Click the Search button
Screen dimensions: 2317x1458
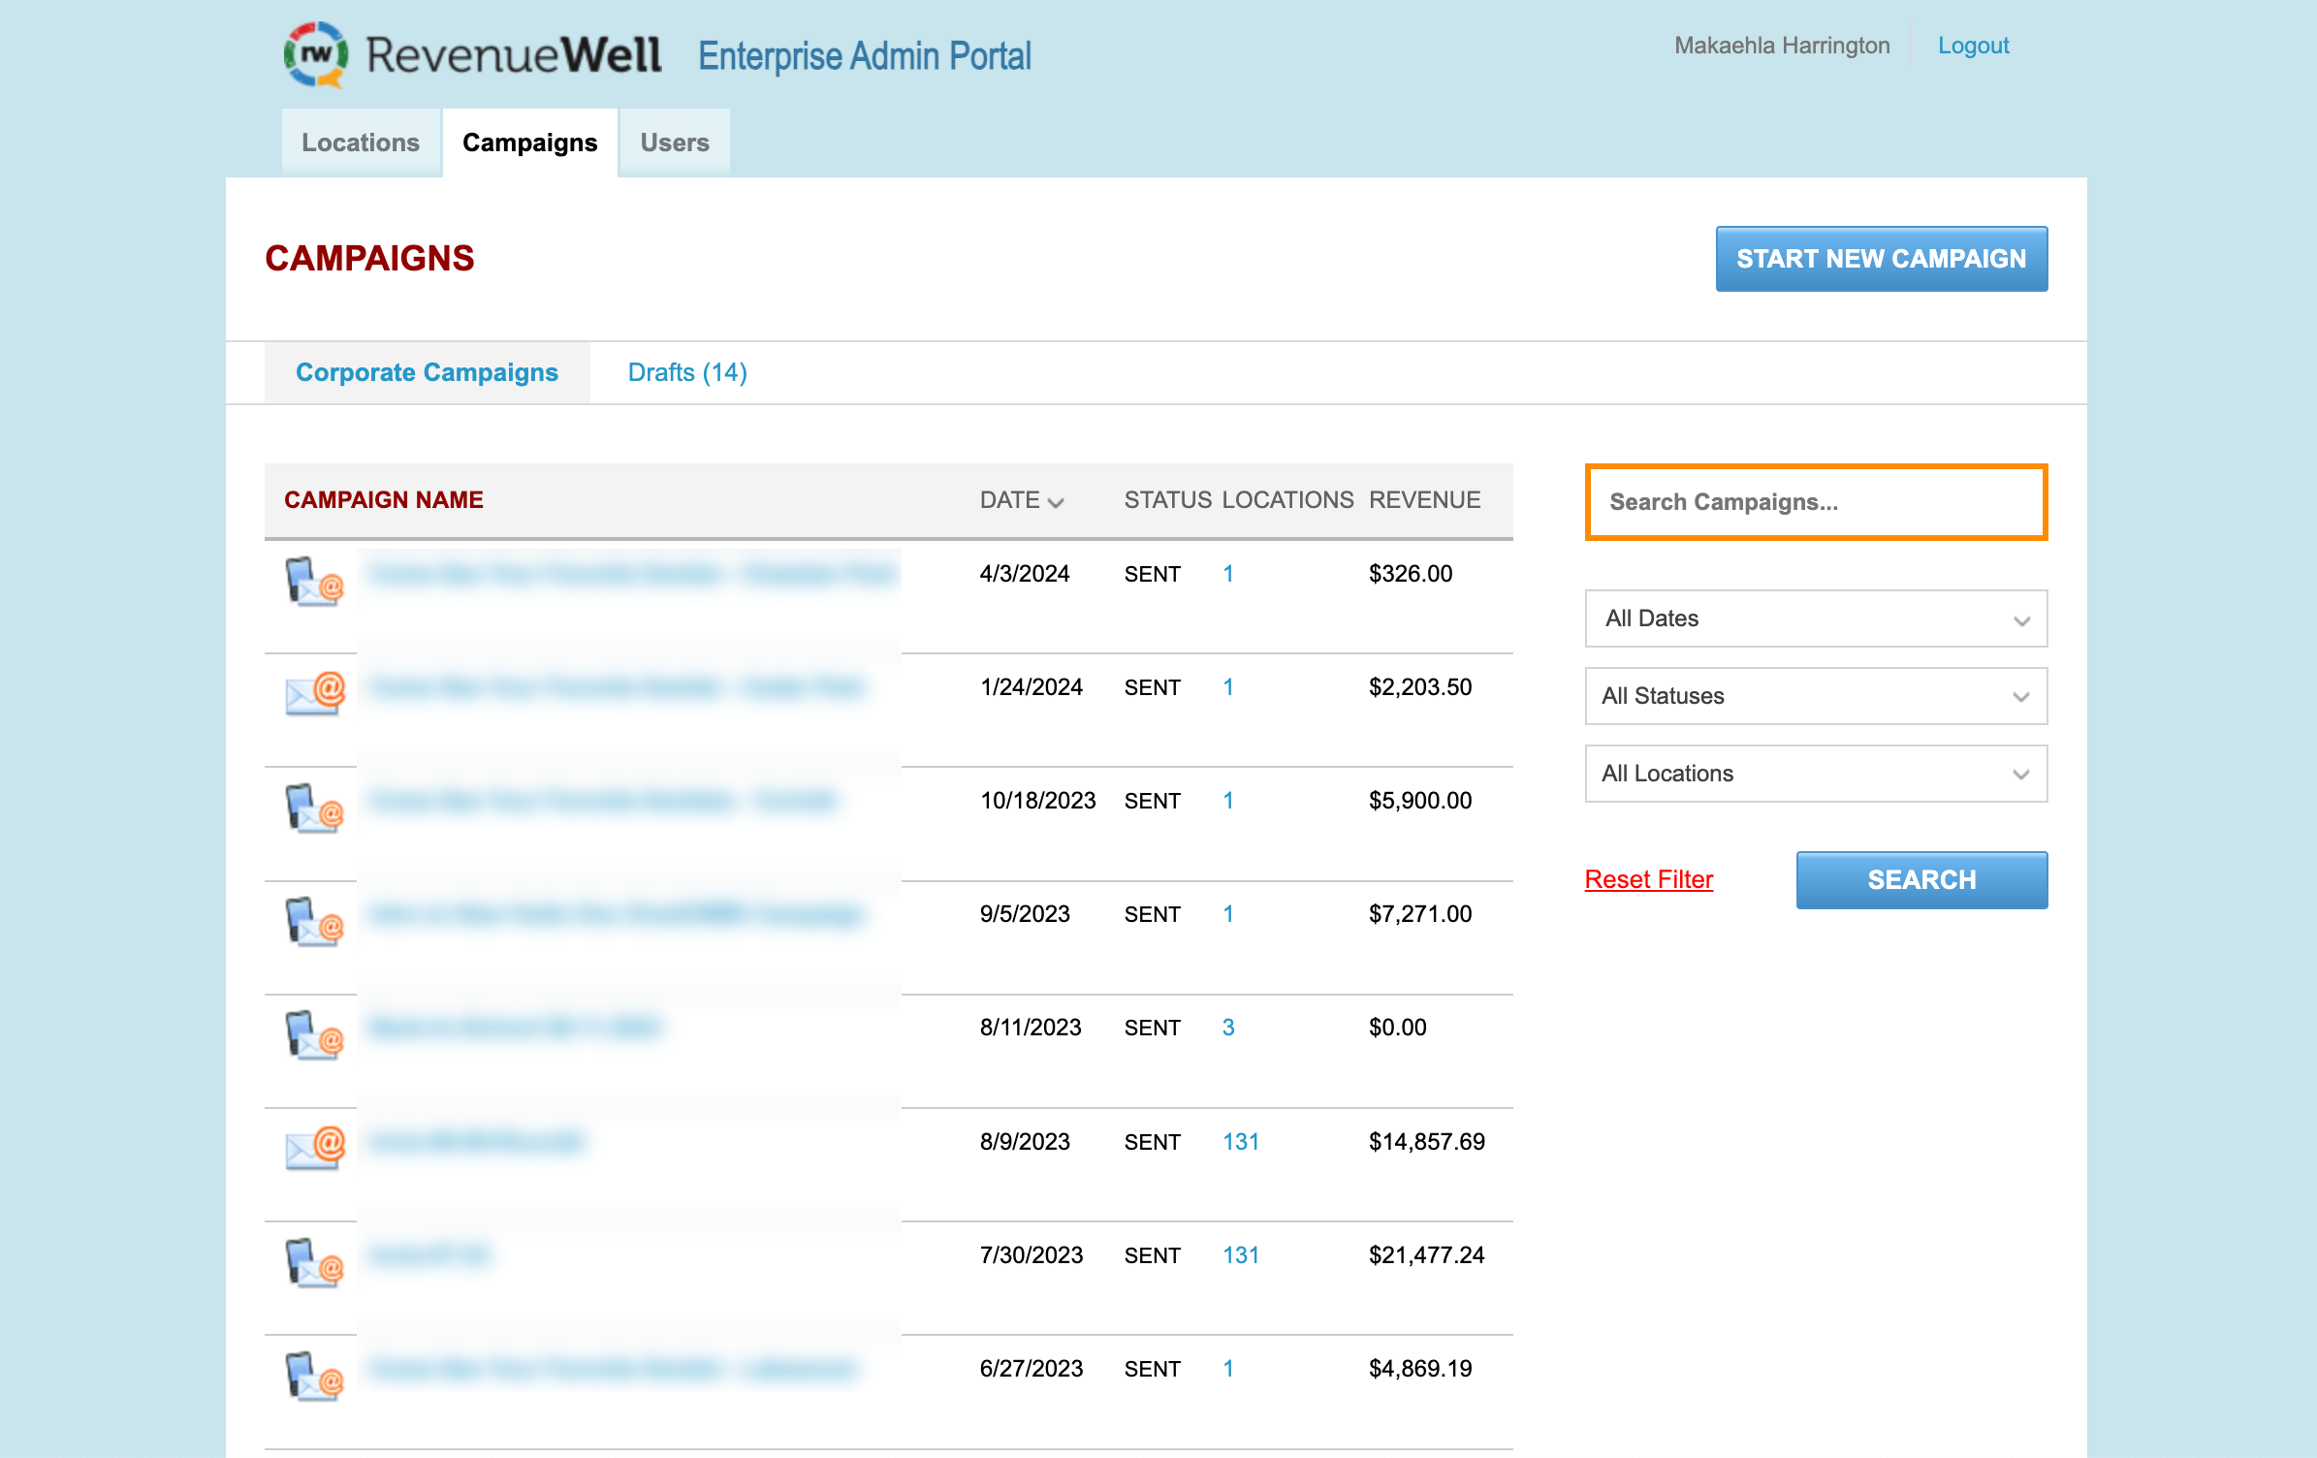[1921, 880]
